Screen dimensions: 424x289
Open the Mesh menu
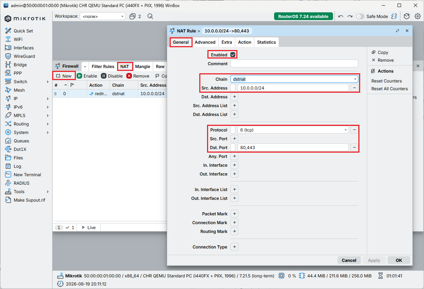click(19, 90)
